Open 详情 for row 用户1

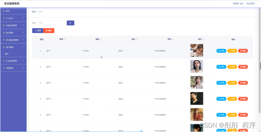pyautogui.click(x=221, y=51)
